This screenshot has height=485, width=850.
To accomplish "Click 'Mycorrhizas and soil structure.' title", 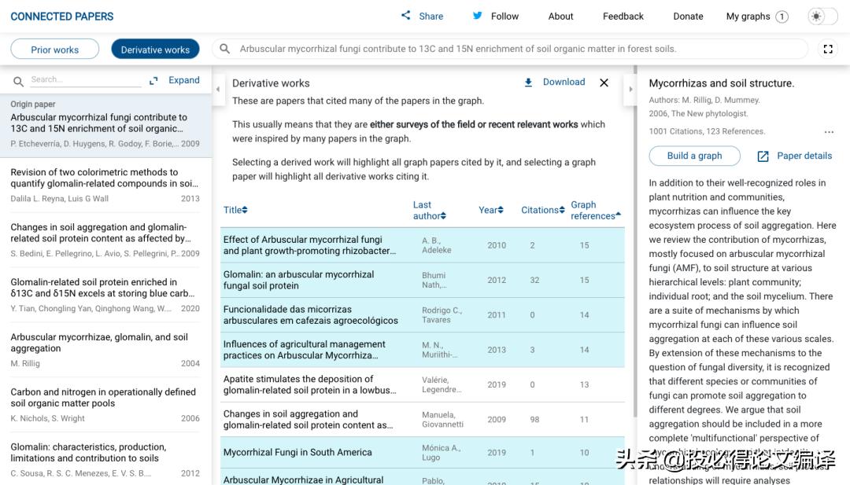I will point(722,83).
